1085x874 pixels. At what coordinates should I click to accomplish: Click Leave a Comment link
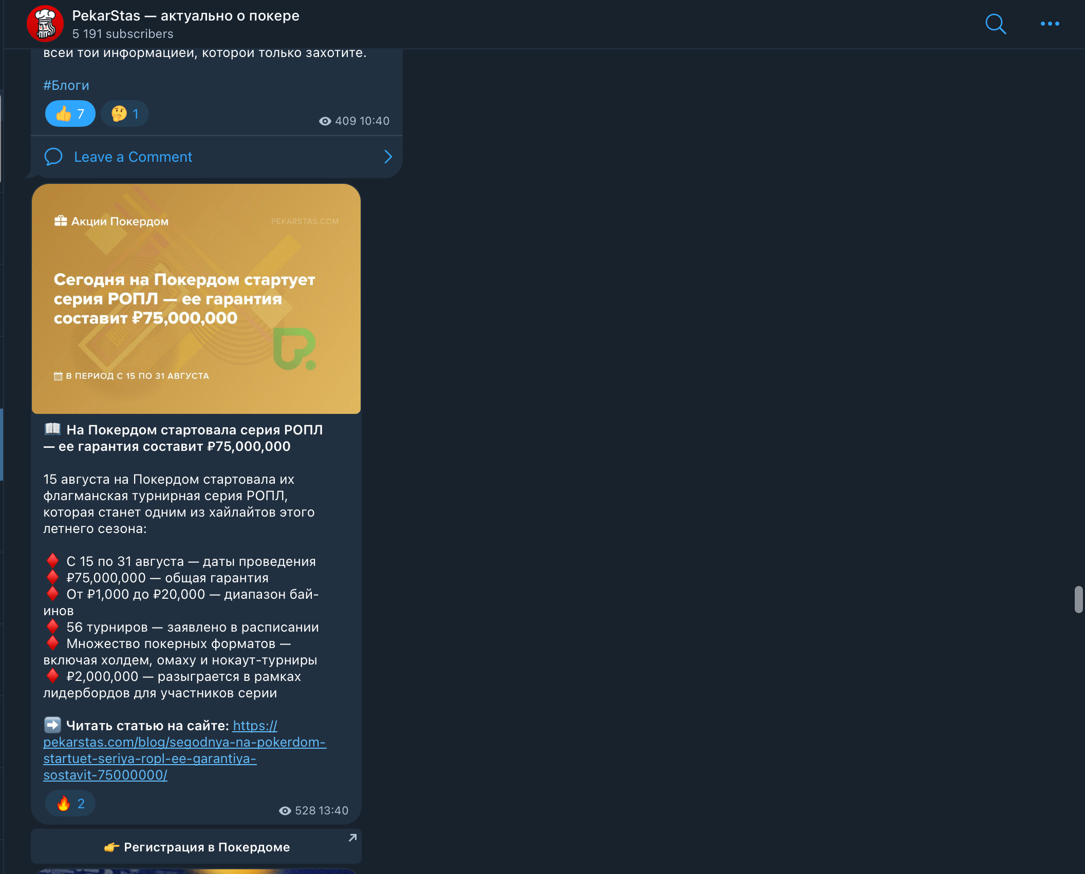[x=133, y=157]
